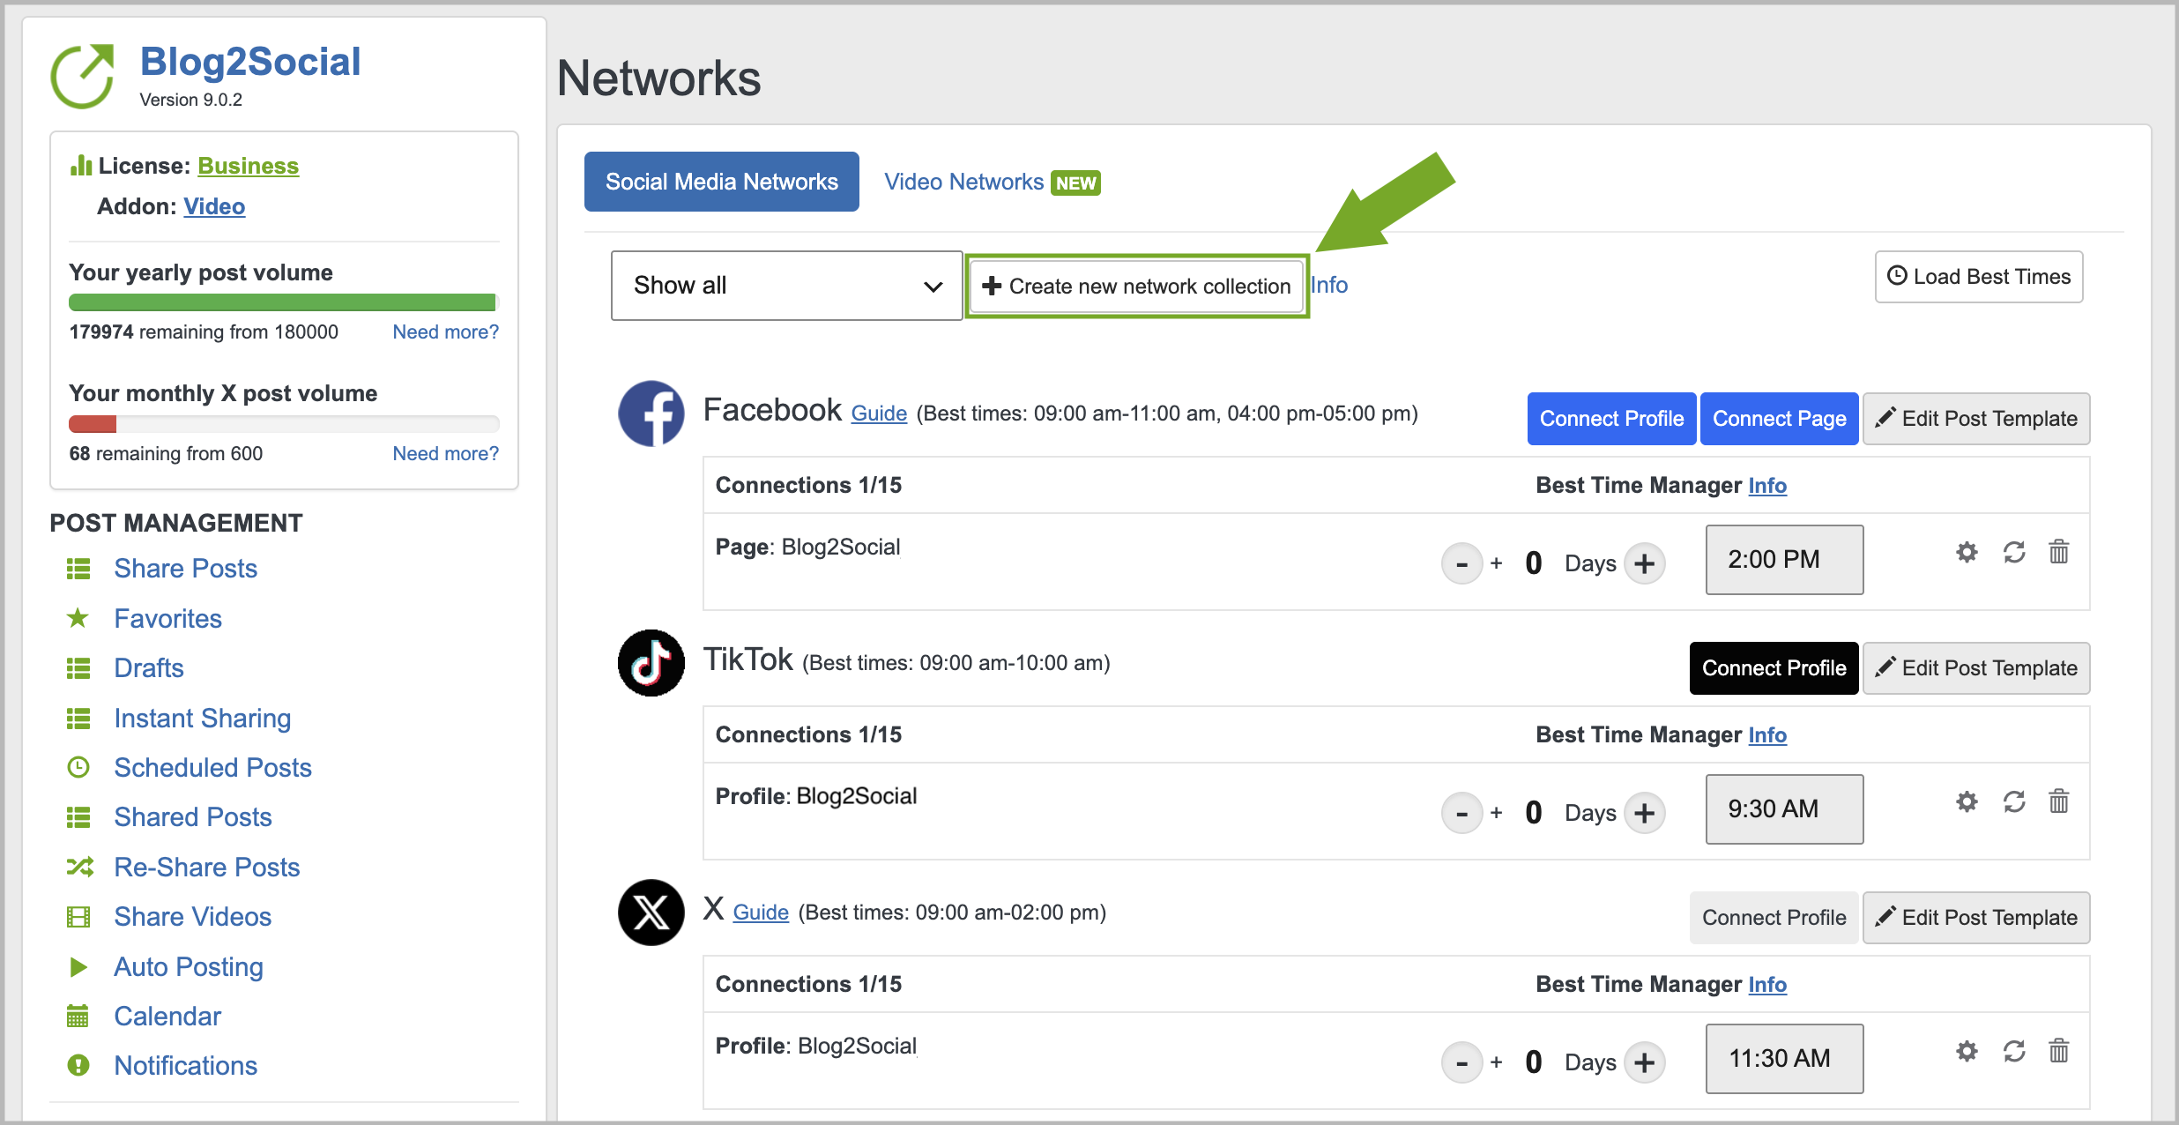Open Calendar in sidebar menu
The width and height of the screenshot is (2179, 1125).
(x=167, y=1017)
